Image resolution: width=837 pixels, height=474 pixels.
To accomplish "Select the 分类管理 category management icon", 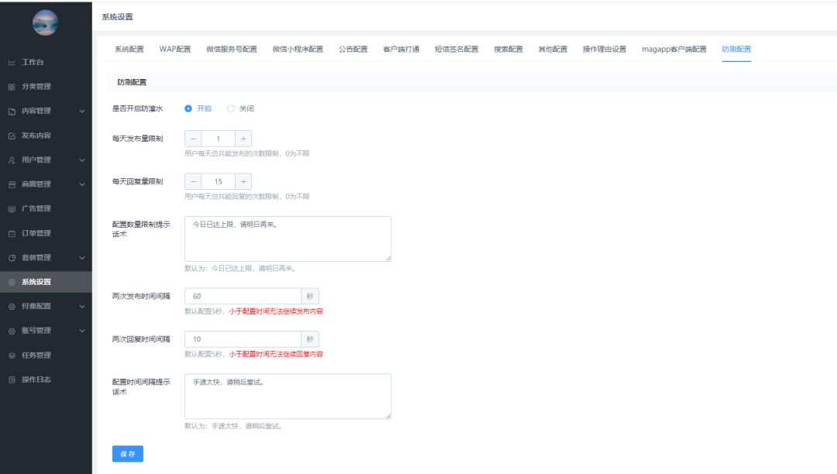I will click(x=12, y=86).
